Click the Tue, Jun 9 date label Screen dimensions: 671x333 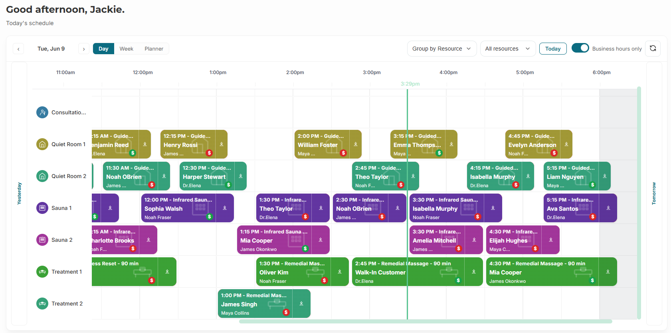[x=51, y=49]
